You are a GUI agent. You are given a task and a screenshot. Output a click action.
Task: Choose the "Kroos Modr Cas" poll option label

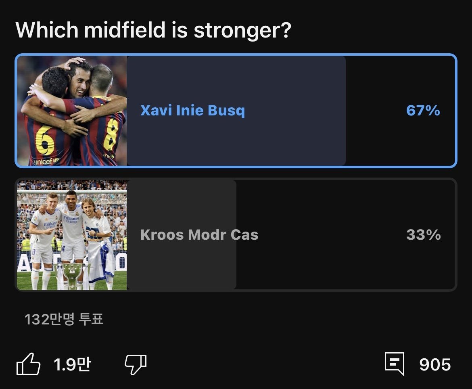coord(199,235)
